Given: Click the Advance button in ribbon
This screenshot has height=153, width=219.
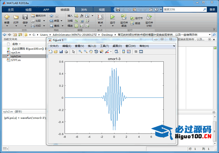Looking at the screenshot, I should 135,23.
